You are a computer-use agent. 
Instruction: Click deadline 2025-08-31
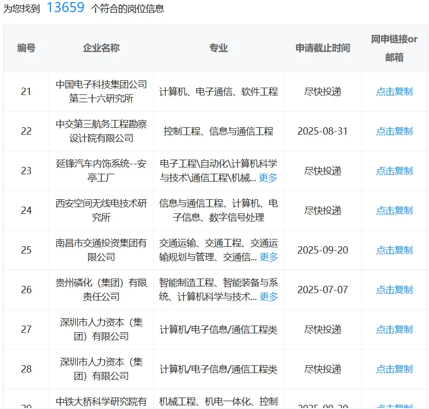coord(323,131)
